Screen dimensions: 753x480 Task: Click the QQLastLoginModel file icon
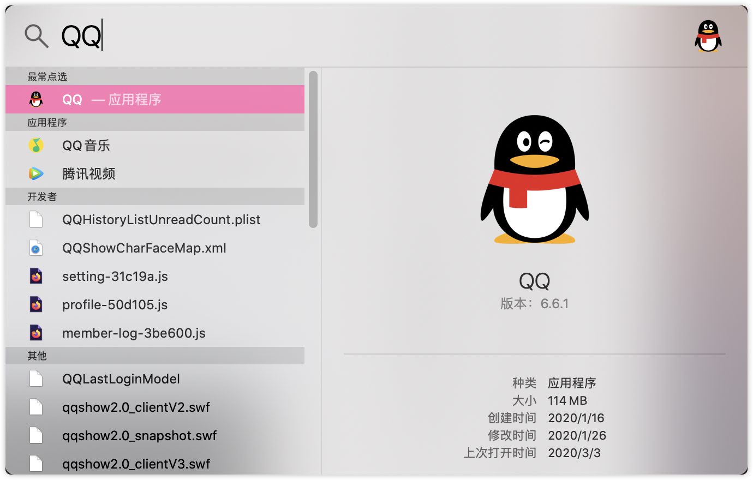(36, 379)
